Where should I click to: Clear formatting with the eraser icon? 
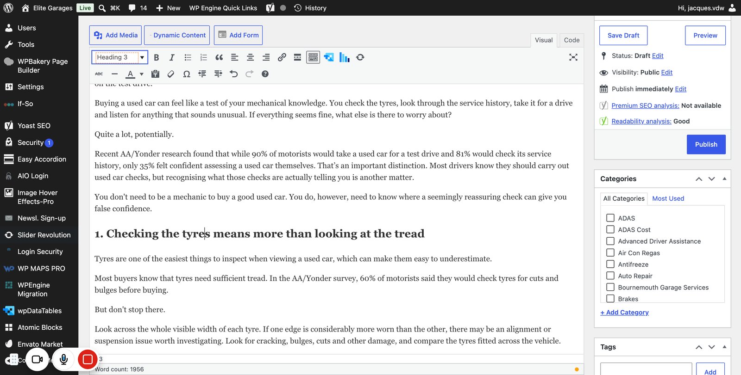point(171,74)
